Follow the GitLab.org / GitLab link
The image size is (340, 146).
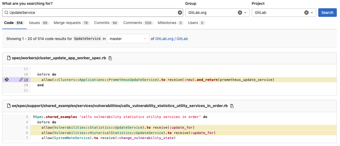172,39
